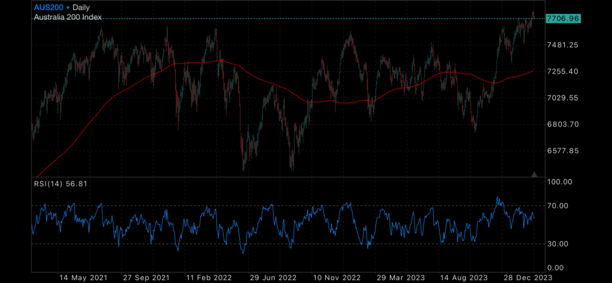
Task: Click the 28 Dec 2023 date label
Action: pos(527,278)
